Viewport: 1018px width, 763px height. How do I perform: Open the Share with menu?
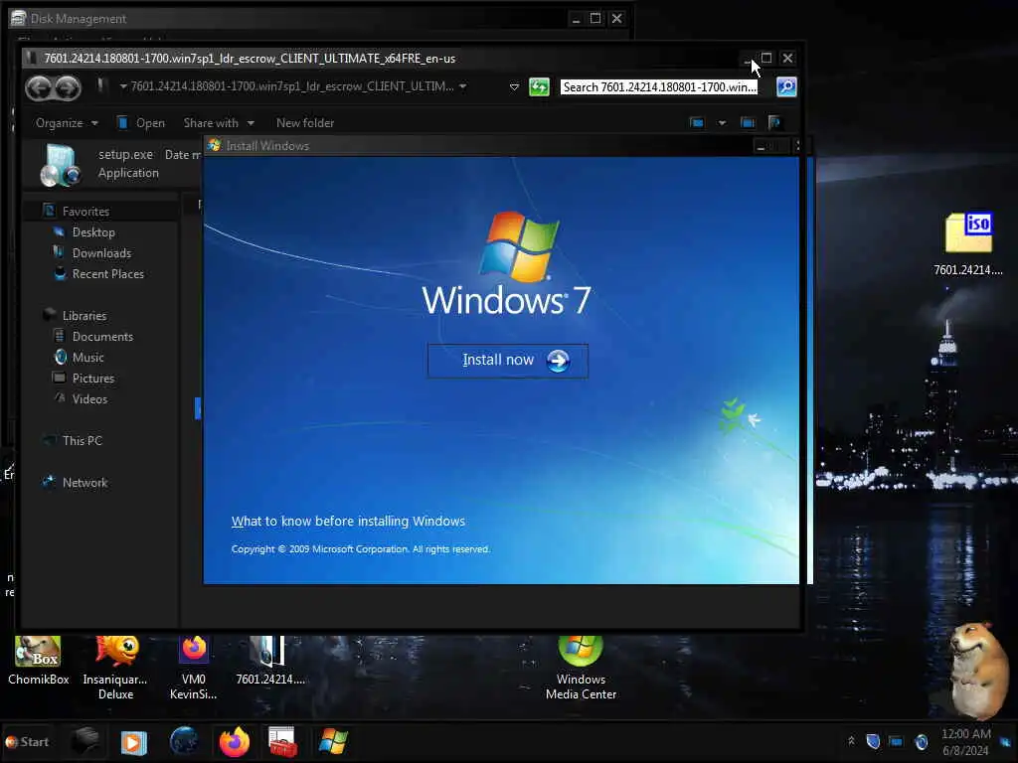(x=218, y=122)
